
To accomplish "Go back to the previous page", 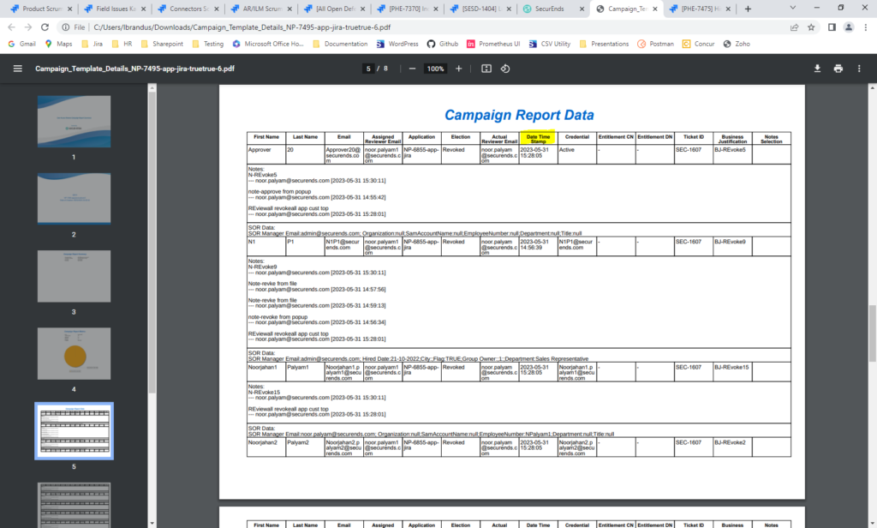I will [11, 27].
